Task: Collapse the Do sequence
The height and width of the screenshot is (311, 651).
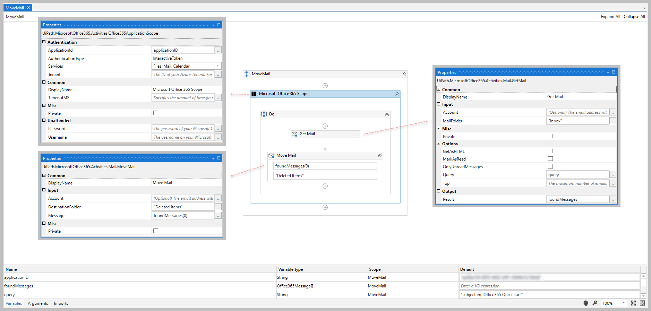Action: (x=387, y=114)
